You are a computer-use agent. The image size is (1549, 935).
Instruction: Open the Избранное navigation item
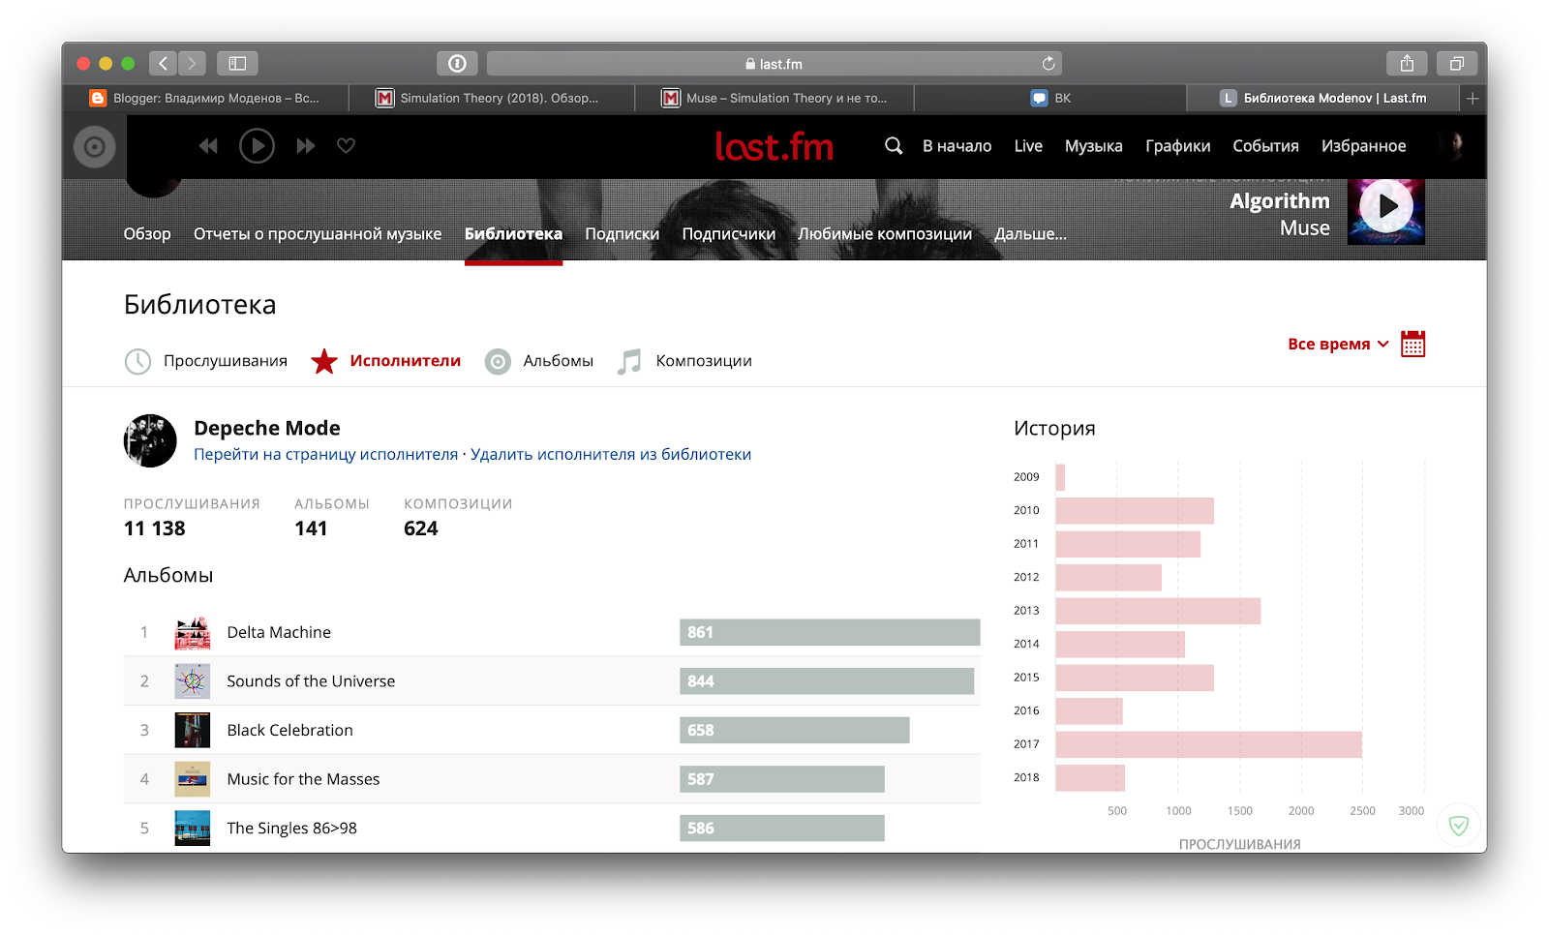click(x=1363, y=146)
